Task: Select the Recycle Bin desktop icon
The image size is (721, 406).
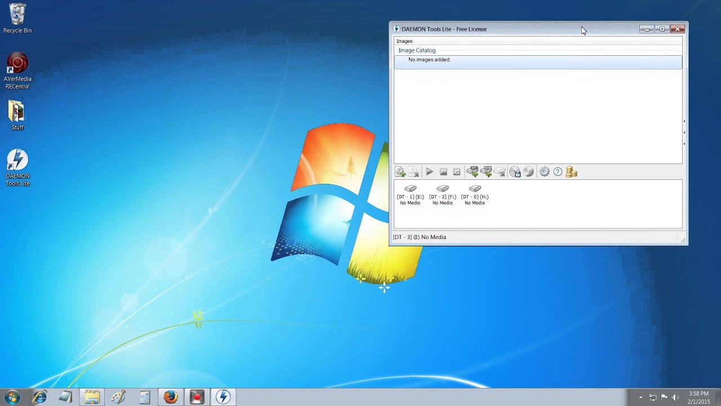Action: tap(17, 19)
